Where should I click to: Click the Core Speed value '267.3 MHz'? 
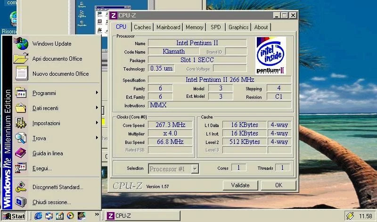point(170,125)
